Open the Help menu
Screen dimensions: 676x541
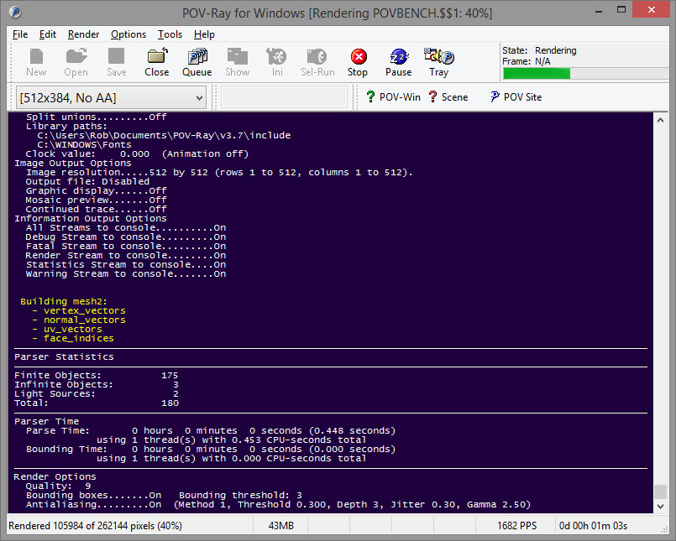[204, 34]
